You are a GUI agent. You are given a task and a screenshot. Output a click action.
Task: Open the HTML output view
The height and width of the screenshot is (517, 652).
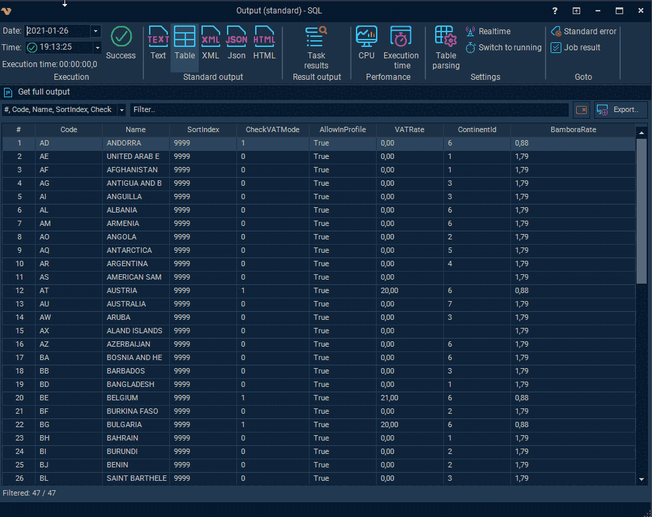[x=265, y=42]
